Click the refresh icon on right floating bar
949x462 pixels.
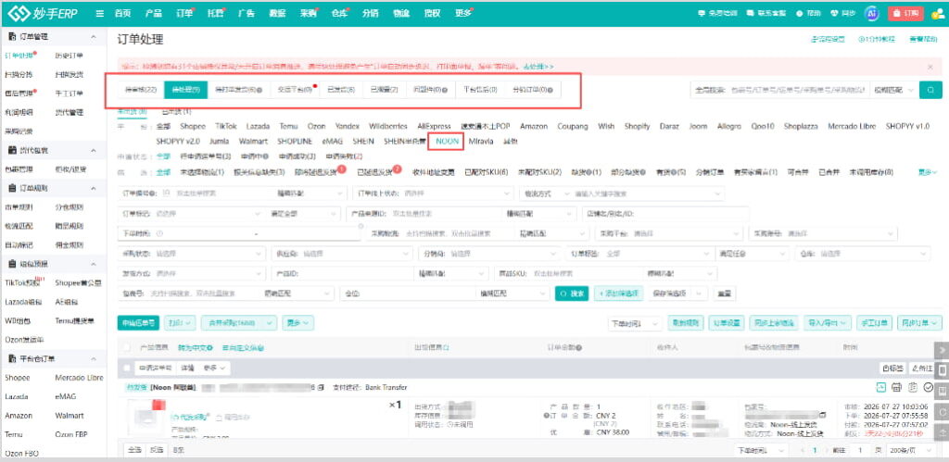pyautogui.click(x=942, y=411)
